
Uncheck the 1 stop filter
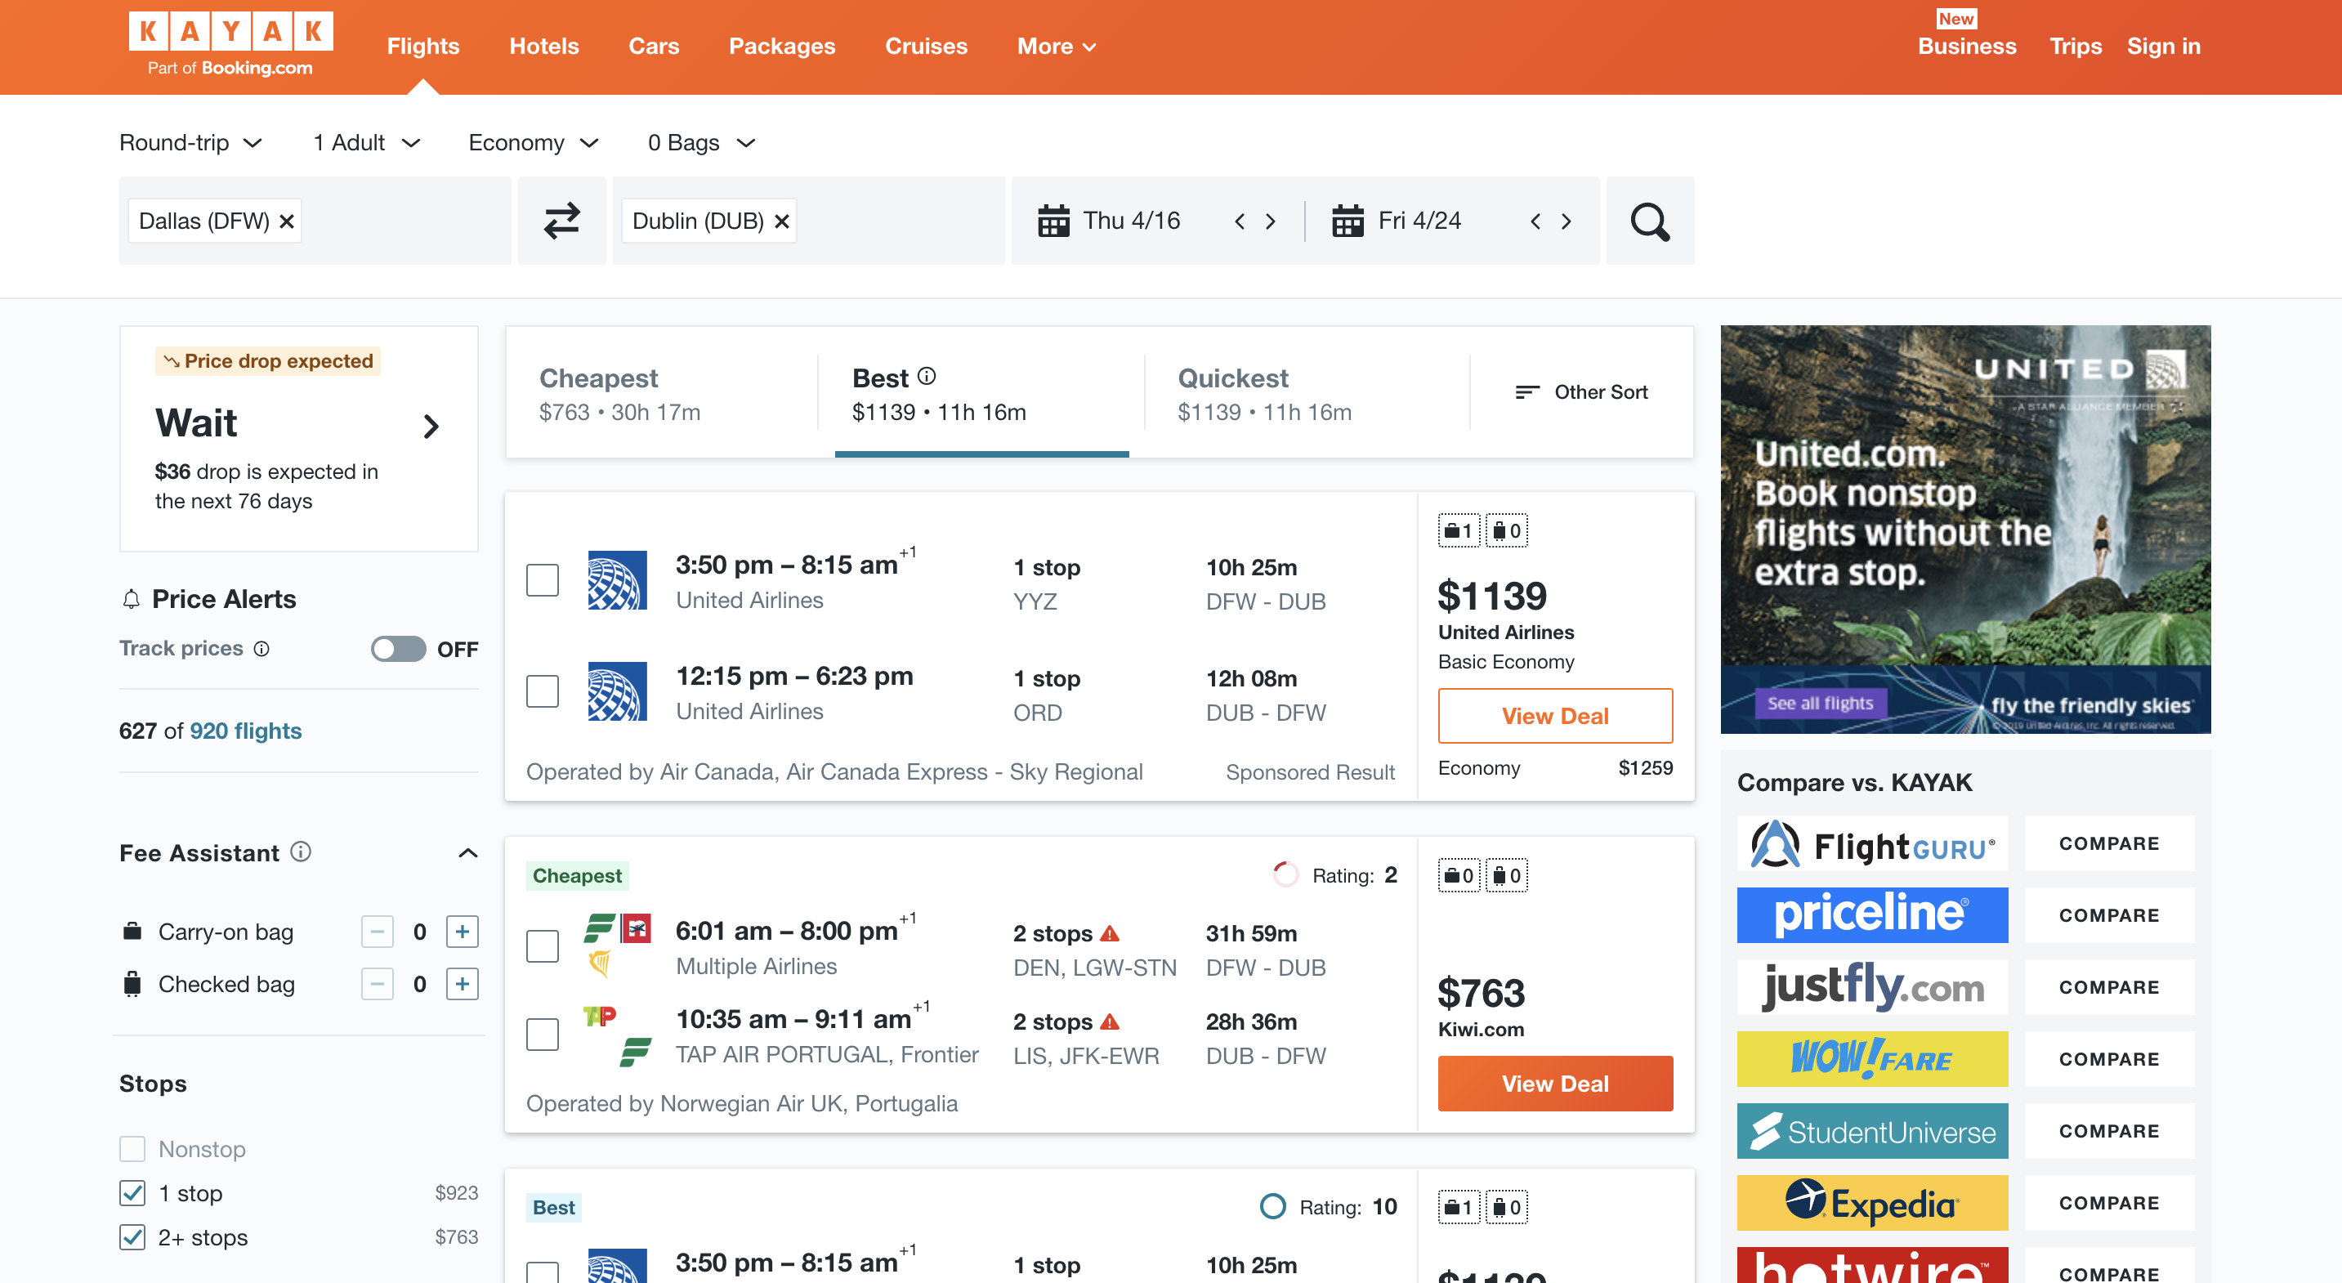pyautogui.click(x=132, y=1193)
